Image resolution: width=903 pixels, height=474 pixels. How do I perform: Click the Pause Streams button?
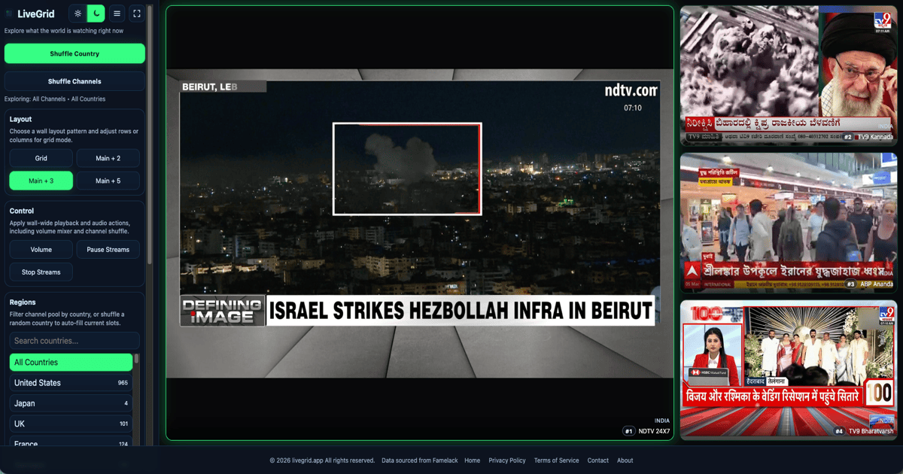tap(108, 250)
